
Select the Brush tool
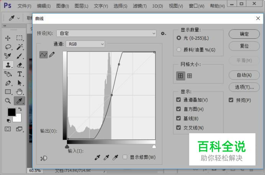20,56
